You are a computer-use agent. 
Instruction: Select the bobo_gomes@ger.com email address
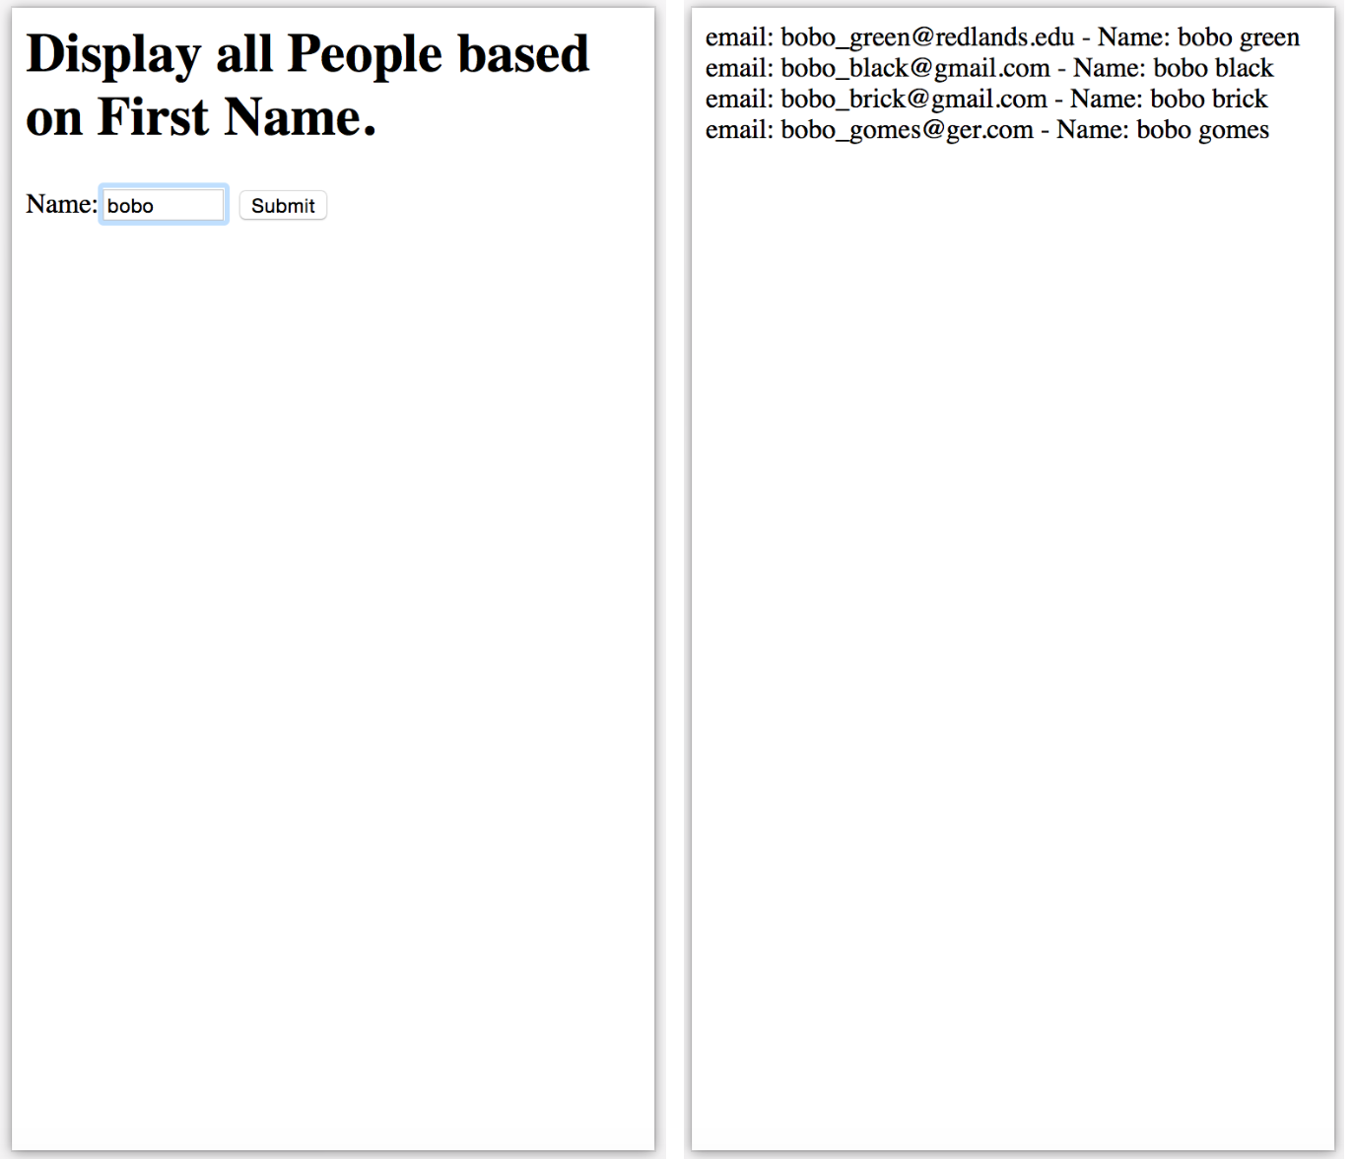(907, 130)
